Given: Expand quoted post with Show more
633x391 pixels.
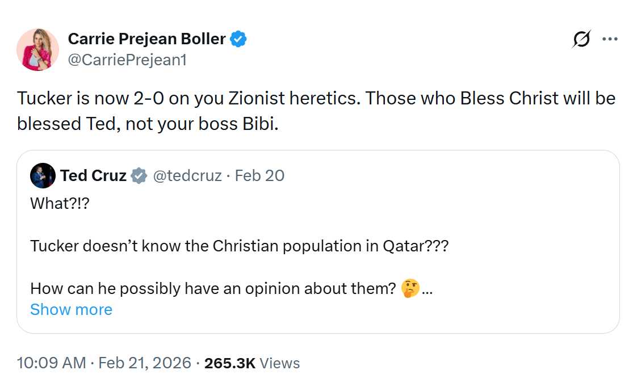Looking at the screenshot, I should pyautogui.click(x=71, y=309).
